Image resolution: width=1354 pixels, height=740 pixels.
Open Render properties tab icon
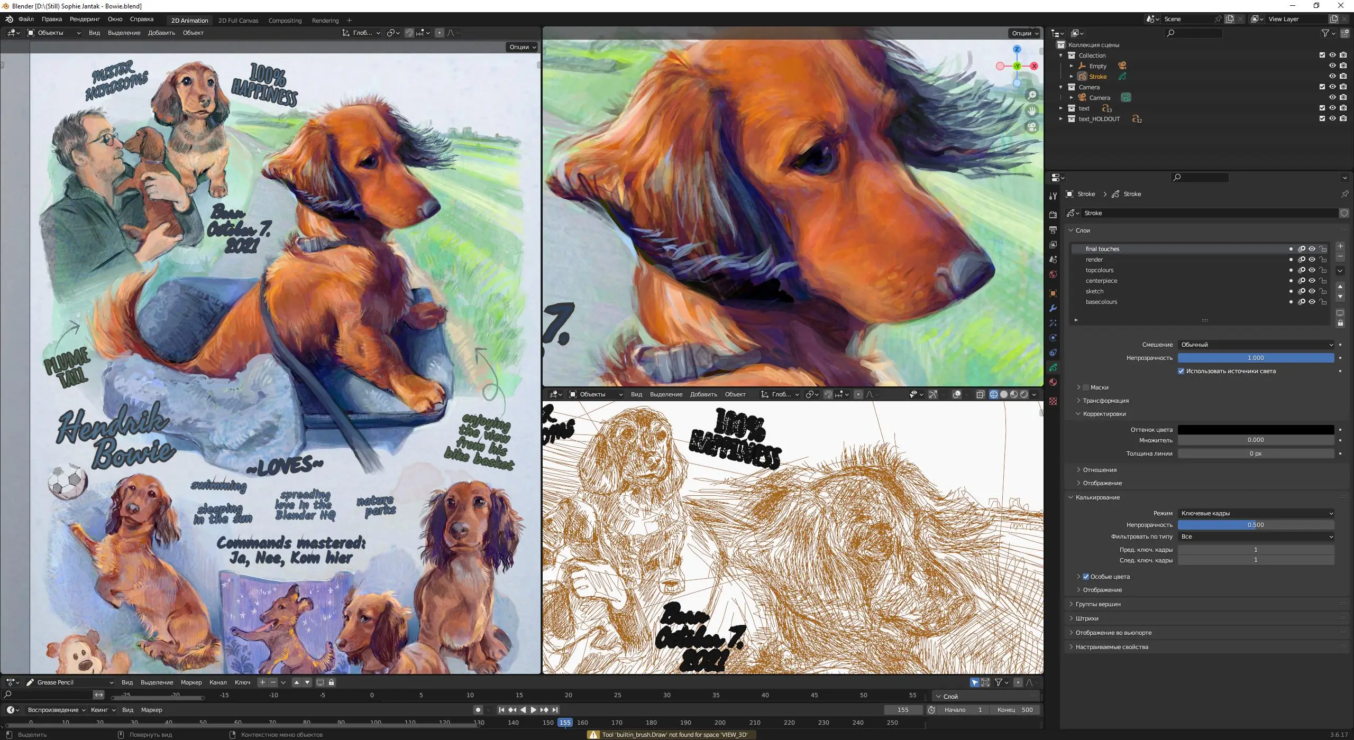pos(1053,215)
